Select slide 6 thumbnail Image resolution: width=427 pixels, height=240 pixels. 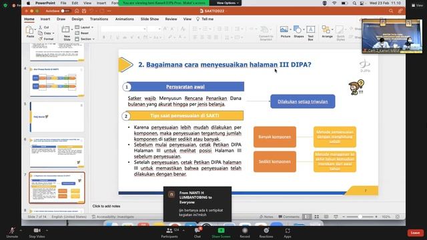pyautogui.click(x=57, y=153)
